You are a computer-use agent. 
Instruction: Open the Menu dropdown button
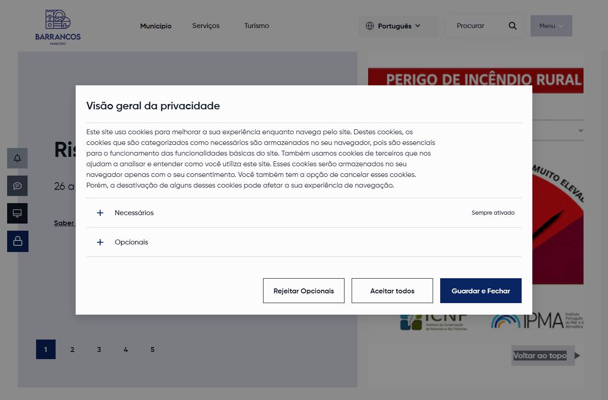pyautogui.click(x=551, y=26)
